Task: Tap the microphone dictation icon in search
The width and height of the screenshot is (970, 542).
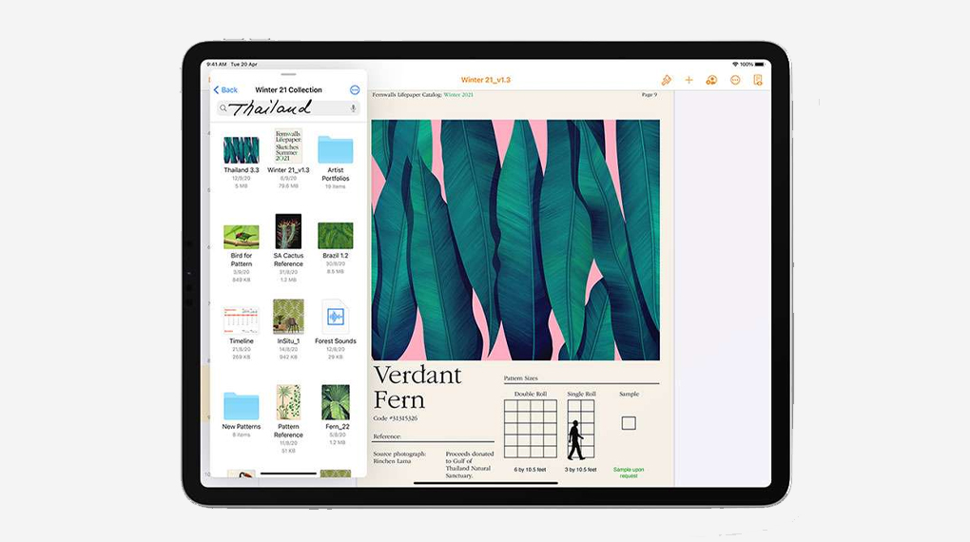Action: coord(353,108)
